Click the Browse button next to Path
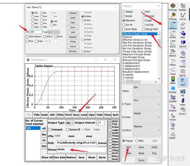 tap(102, 143)
